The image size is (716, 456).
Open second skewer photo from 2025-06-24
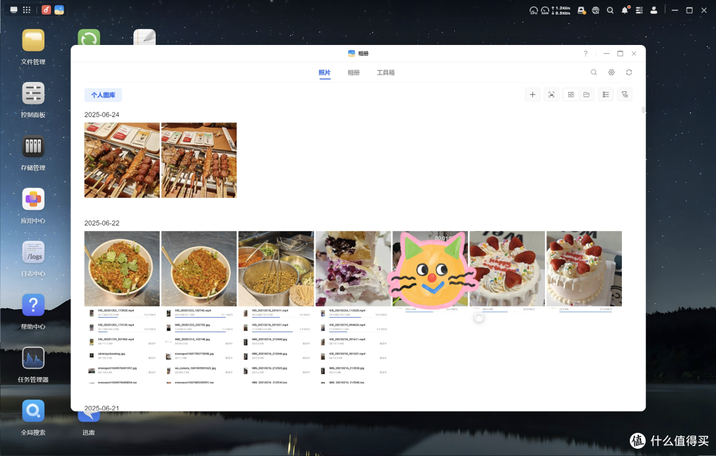coord(199,160)
